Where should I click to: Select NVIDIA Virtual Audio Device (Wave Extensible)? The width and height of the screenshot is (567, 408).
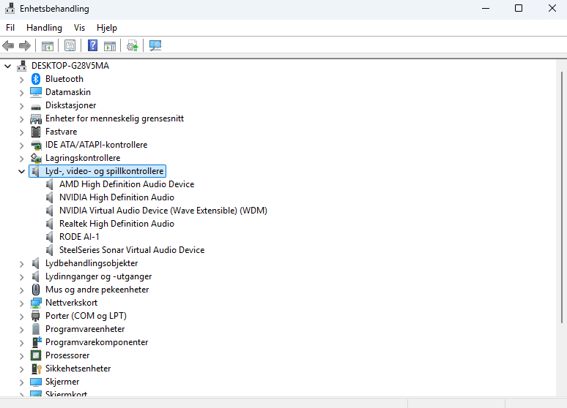click(163, 211)
